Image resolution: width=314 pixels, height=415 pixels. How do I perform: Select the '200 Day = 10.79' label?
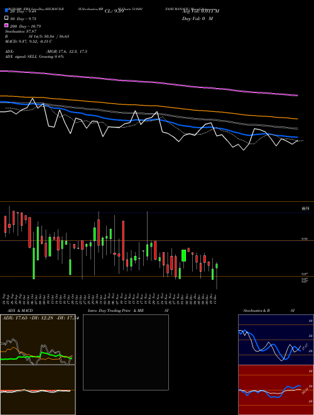(x=25, y=26)
